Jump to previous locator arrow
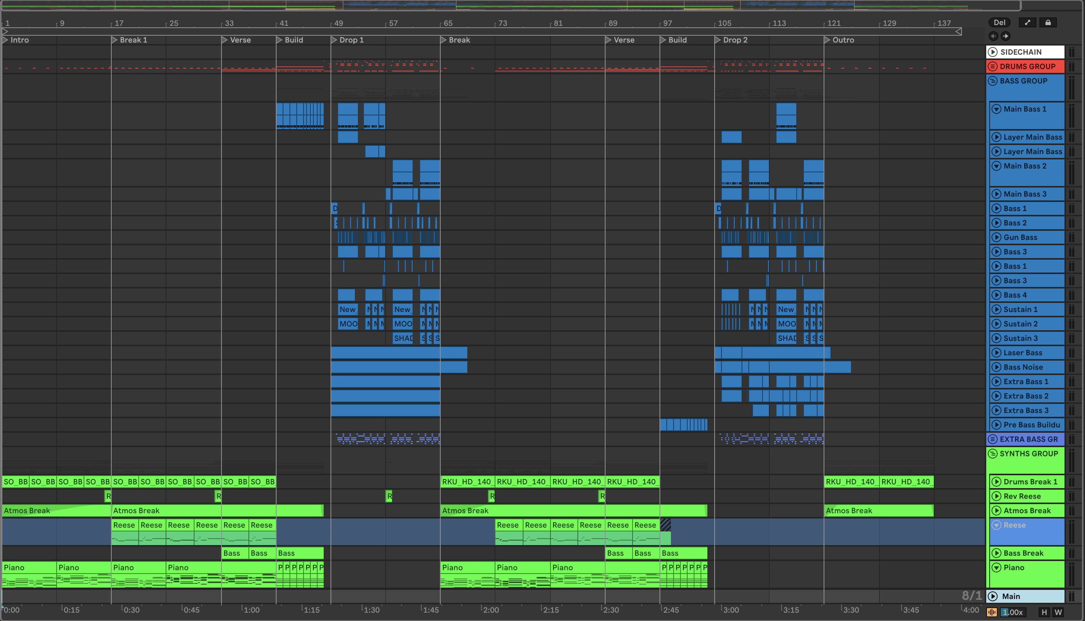Image resolution: width=1085 pixels, height=621 pixels. pyautogui.click(x=993, y=36)
